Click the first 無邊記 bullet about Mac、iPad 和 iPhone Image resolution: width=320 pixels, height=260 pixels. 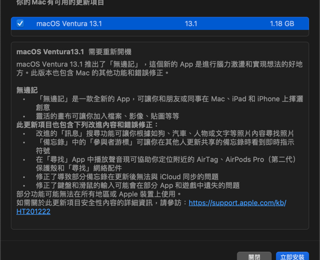[x=169, y=103]
